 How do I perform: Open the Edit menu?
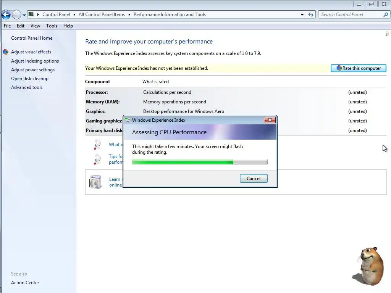pos(21,26)
